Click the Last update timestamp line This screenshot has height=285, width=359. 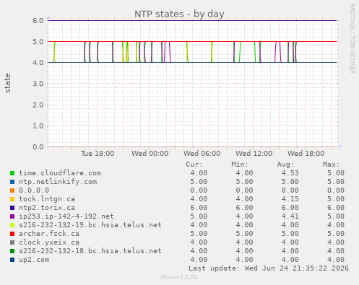click(x=269, y=268)
